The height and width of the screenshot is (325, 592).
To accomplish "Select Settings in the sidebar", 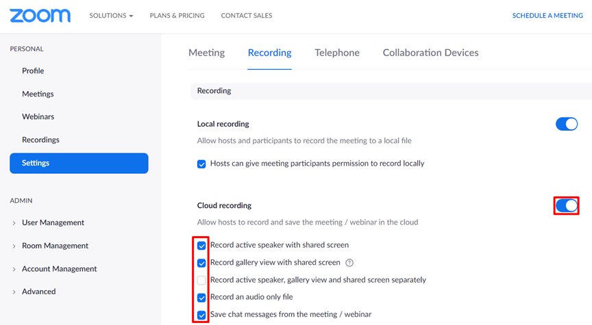I will [79, 164].
